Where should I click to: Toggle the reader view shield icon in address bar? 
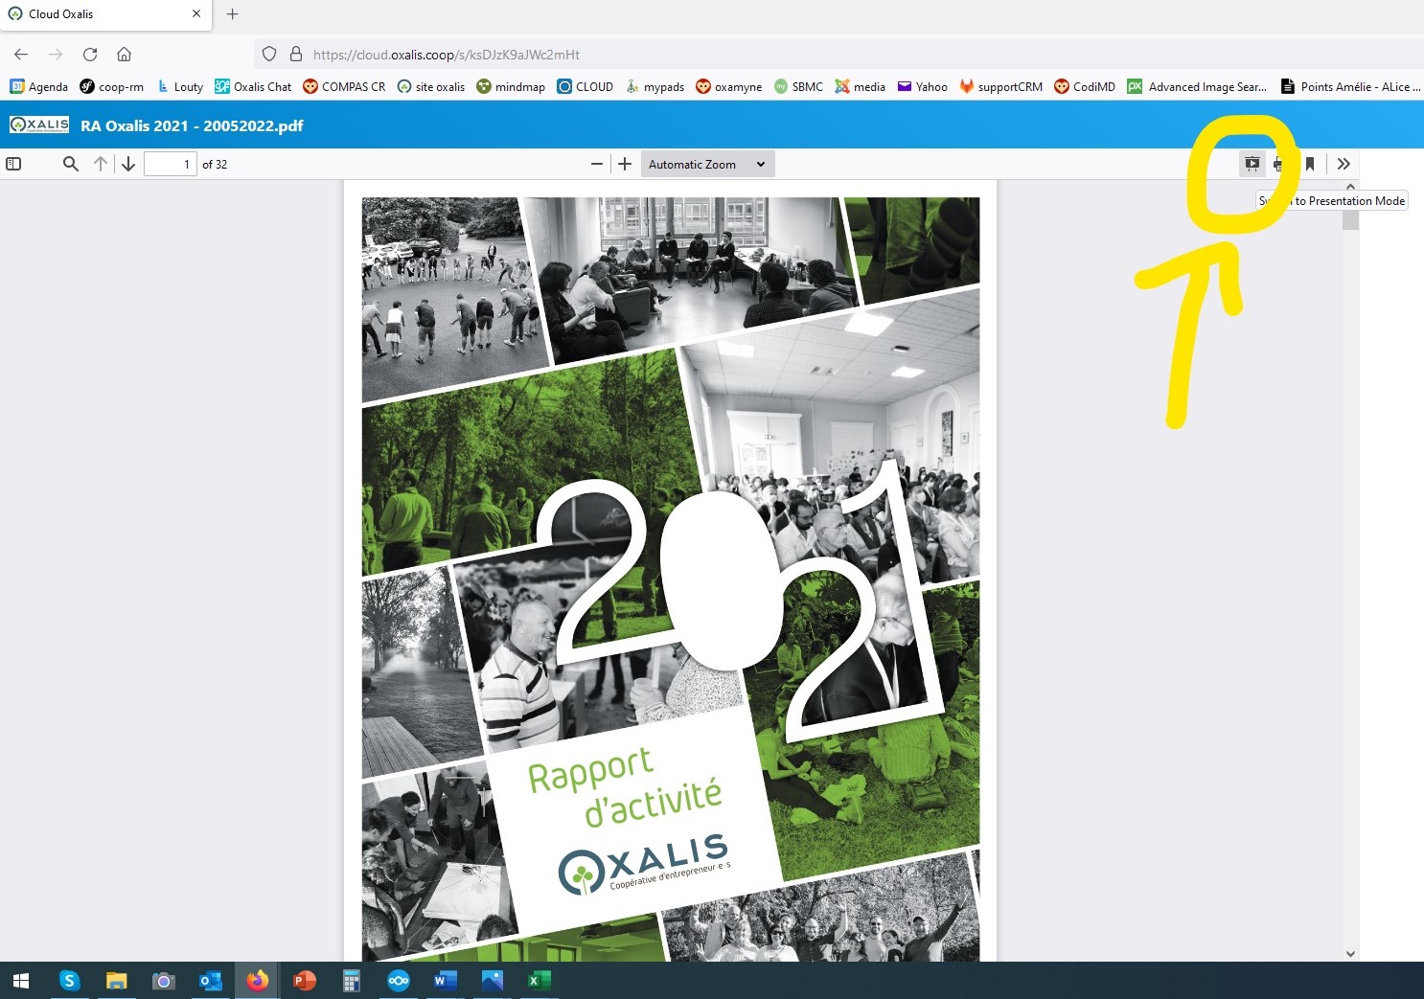(x=269, y=55)
